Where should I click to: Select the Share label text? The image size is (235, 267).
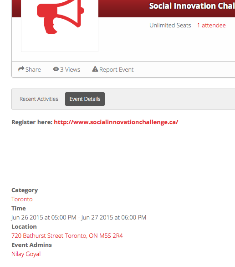33,69
